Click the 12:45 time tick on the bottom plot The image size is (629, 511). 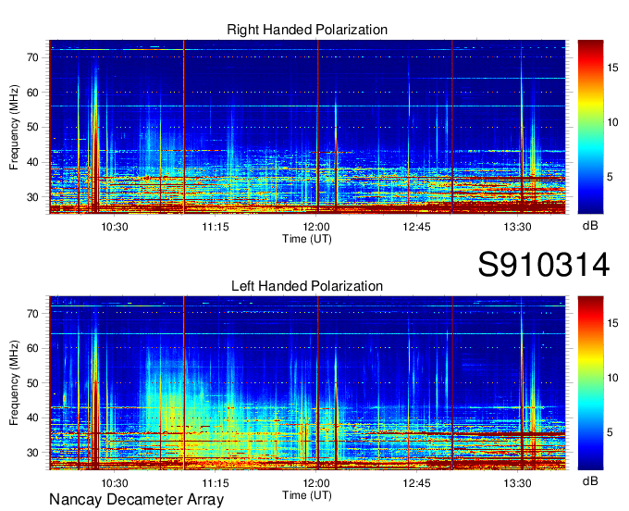417,483
